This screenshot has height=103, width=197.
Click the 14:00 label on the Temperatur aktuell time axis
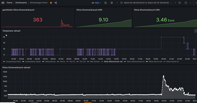pos(116,59)
